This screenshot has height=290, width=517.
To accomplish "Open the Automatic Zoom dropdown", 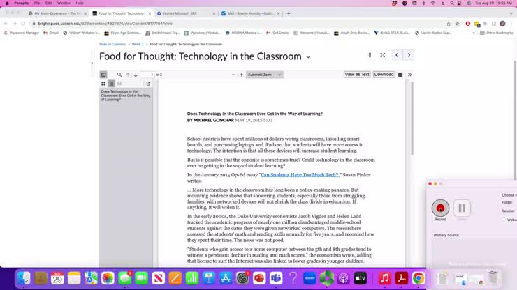I will [264, 75].
